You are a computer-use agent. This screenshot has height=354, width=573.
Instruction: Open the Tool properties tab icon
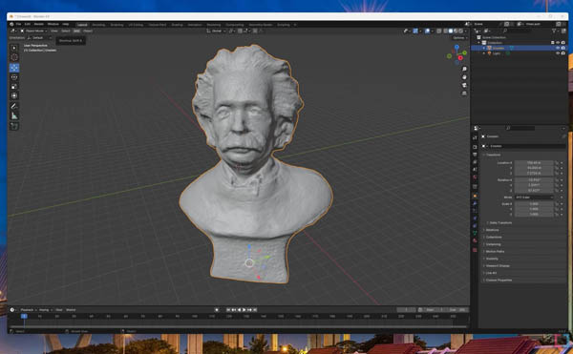pos(475,137)
